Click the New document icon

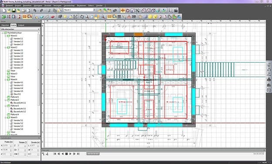[4, 10]
